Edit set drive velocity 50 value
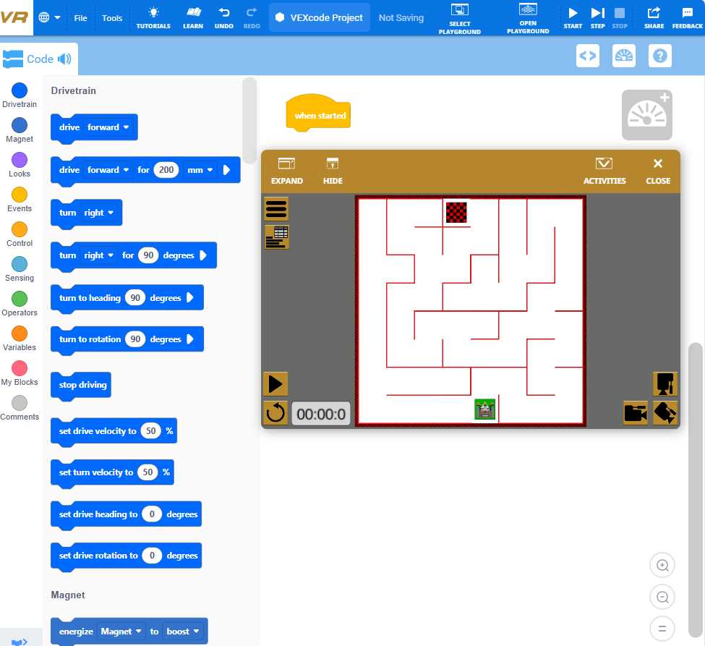Viewport: 705px width, 646px height. (x=150, y=431)
